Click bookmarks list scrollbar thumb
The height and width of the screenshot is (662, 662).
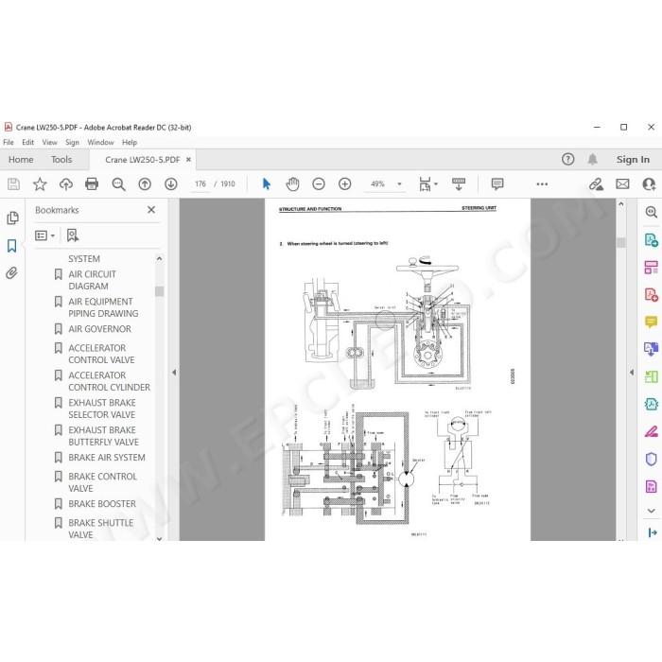(x=159, y=291)
